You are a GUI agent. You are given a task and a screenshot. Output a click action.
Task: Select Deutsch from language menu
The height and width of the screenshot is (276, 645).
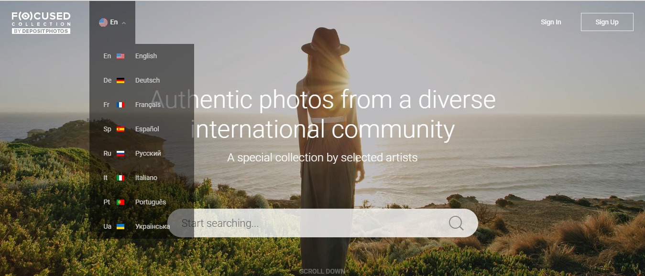pyautogui.click(x=147, y=80)
